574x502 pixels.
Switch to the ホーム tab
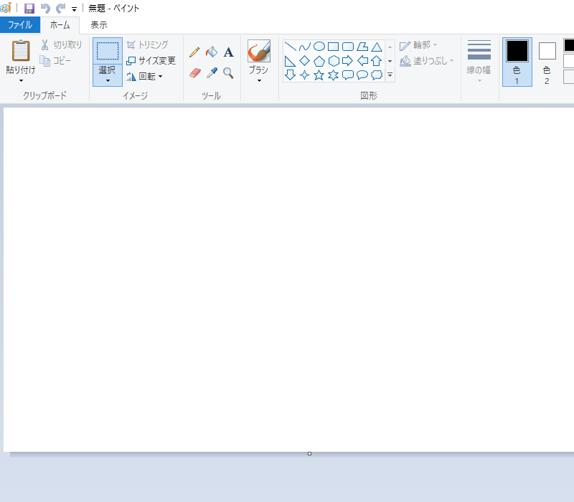tap(60, 25)
